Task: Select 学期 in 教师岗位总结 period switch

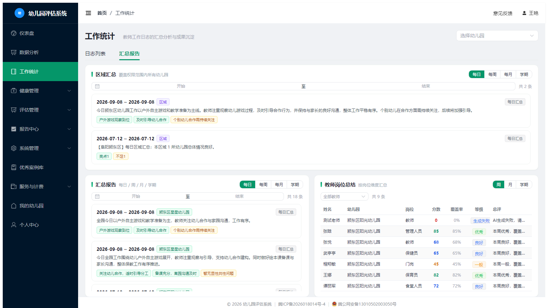Action: click(x=524, y=184)
